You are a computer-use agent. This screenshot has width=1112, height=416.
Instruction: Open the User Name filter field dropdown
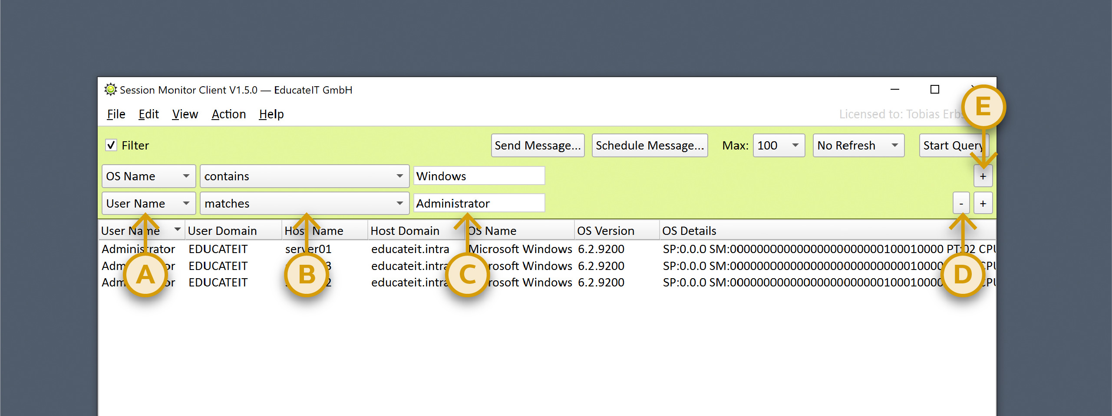click(x=148, y=204)
